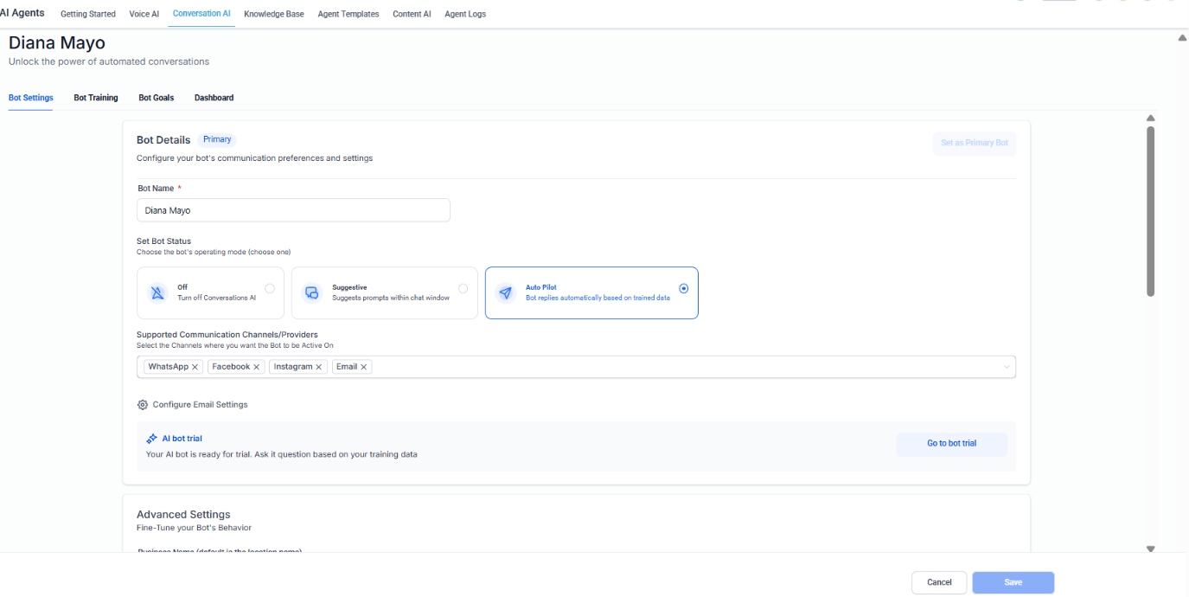Select the Bot Settings sub-tab
This screenshot has width=1189, height=597.
[x=31, y=98]
